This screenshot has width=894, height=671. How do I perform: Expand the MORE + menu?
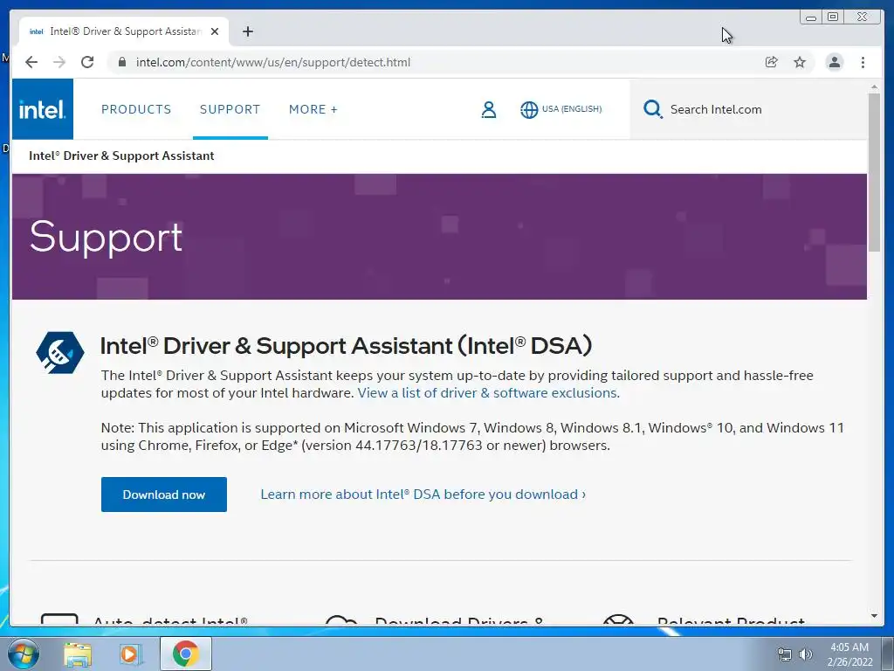pos(313,109)
